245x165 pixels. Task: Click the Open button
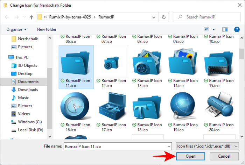(x=191, y=156)
